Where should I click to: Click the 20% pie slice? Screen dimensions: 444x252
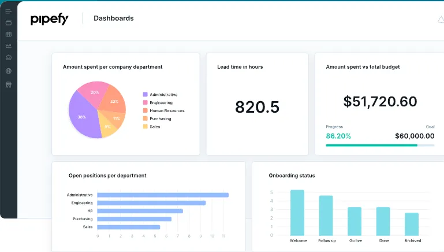click(x=95, y=92)
